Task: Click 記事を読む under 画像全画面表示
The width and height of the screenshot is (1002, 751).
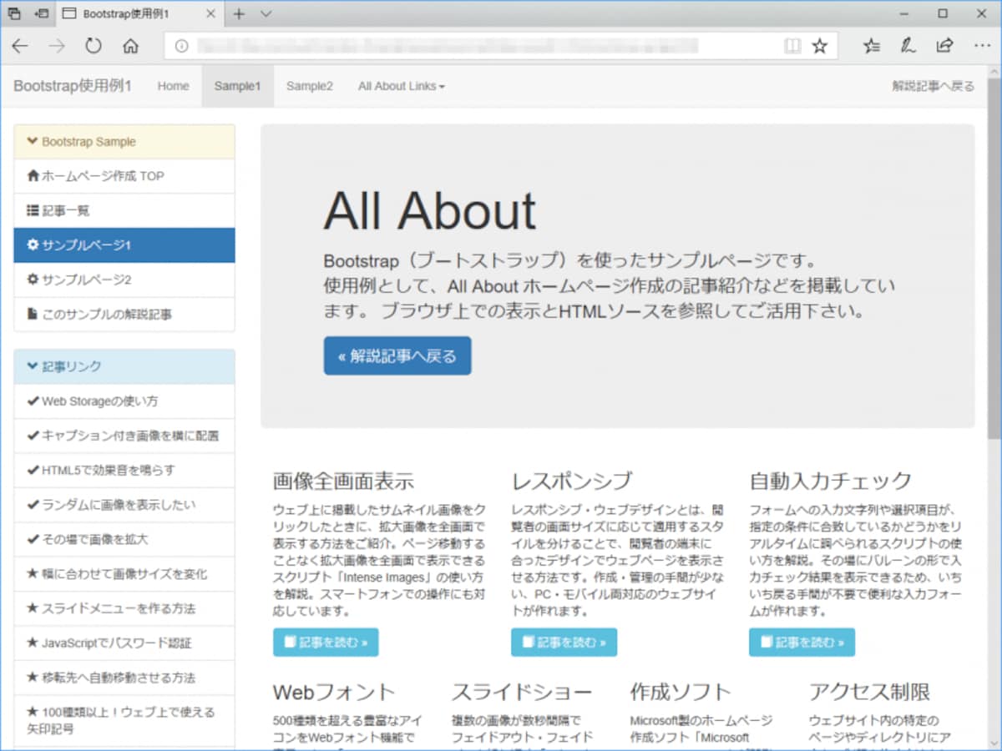Action: (x=326, y=643)
